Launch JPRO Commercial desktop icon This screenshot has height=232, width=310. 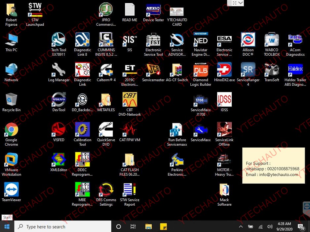106,14
